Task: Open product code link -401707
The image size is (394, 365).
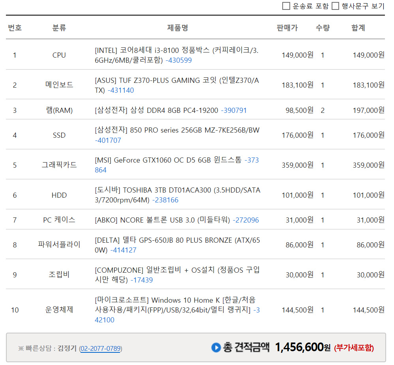Action: [x=108, y=140]
